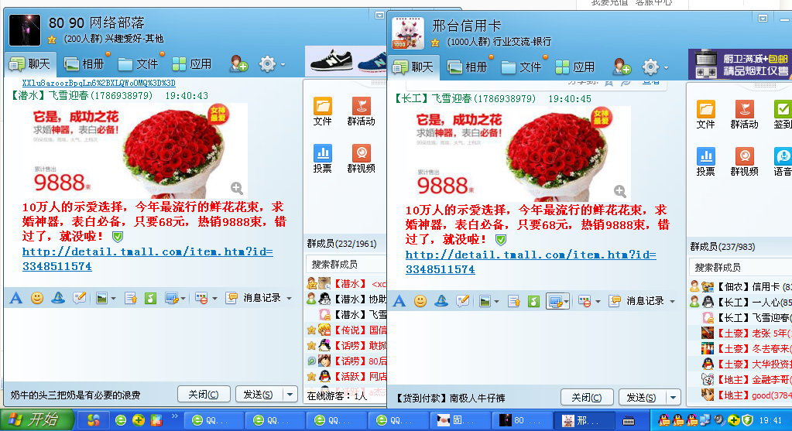The image size is (792, 431).
Task: Zoom the rose image in 80 90 chat
Action: coord(236,188)
